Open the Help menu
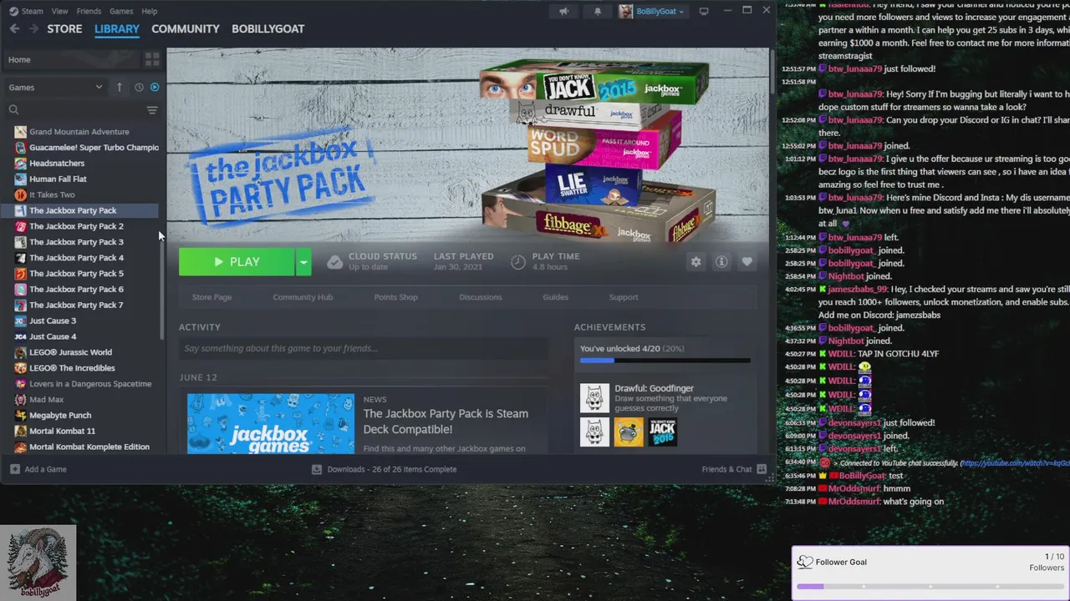 (150, 11)
